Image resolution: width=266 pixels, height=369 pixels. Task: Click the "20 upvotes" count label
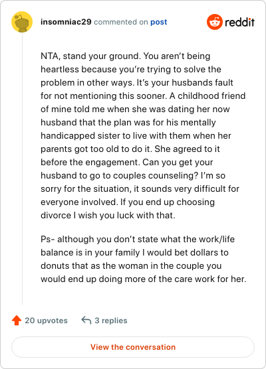(47, 321)
